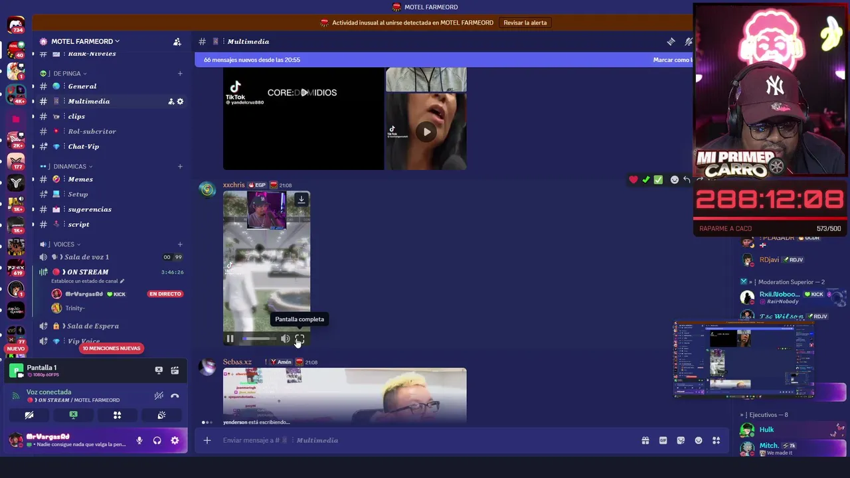Image resolution: width=850 pixels, height=478 pixels.
Task: React with the white check box emoji
Action: click(658, 179)
